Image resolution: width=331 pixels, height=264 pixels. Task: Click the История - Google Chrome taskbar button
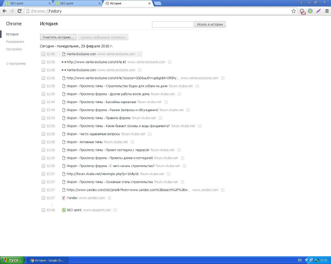pyautogui.click(x=48, y=260)
